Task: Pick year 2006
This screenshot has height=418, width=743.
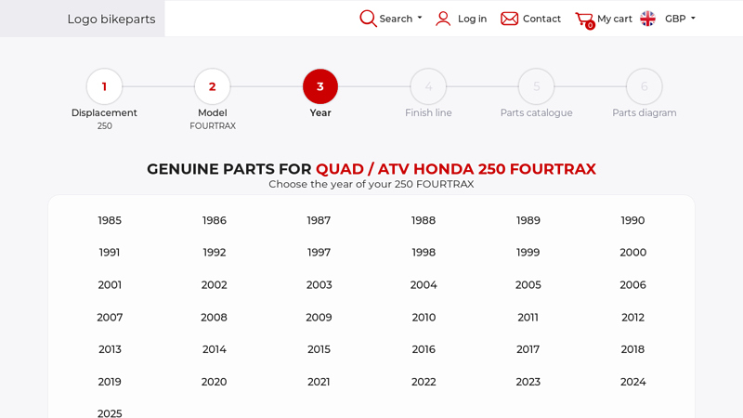Action: coord(632,285)
